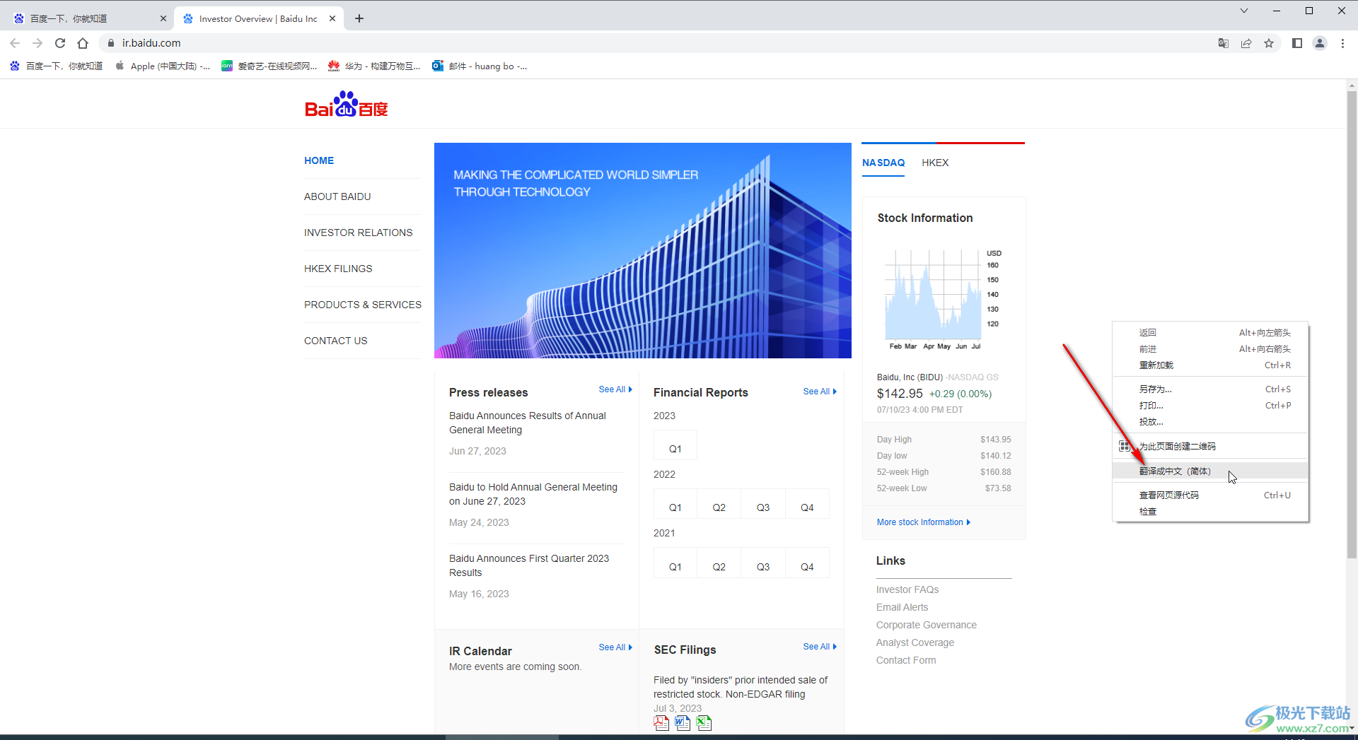This screenshot has width=1358, height=740.
Task: Open the 爱奇艺 bookmark
Action: point(269,66)
